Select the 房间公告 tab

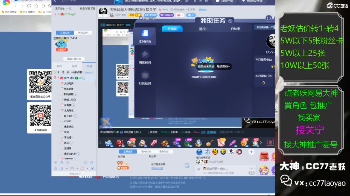pyautogui.click(x=83, y=33)
